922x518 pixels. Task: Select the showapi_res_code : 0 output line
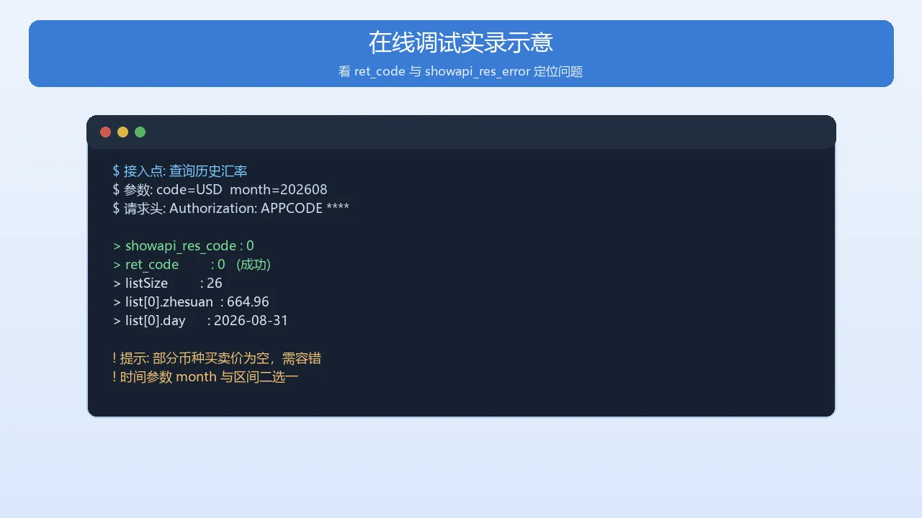[x=184, y=246]
